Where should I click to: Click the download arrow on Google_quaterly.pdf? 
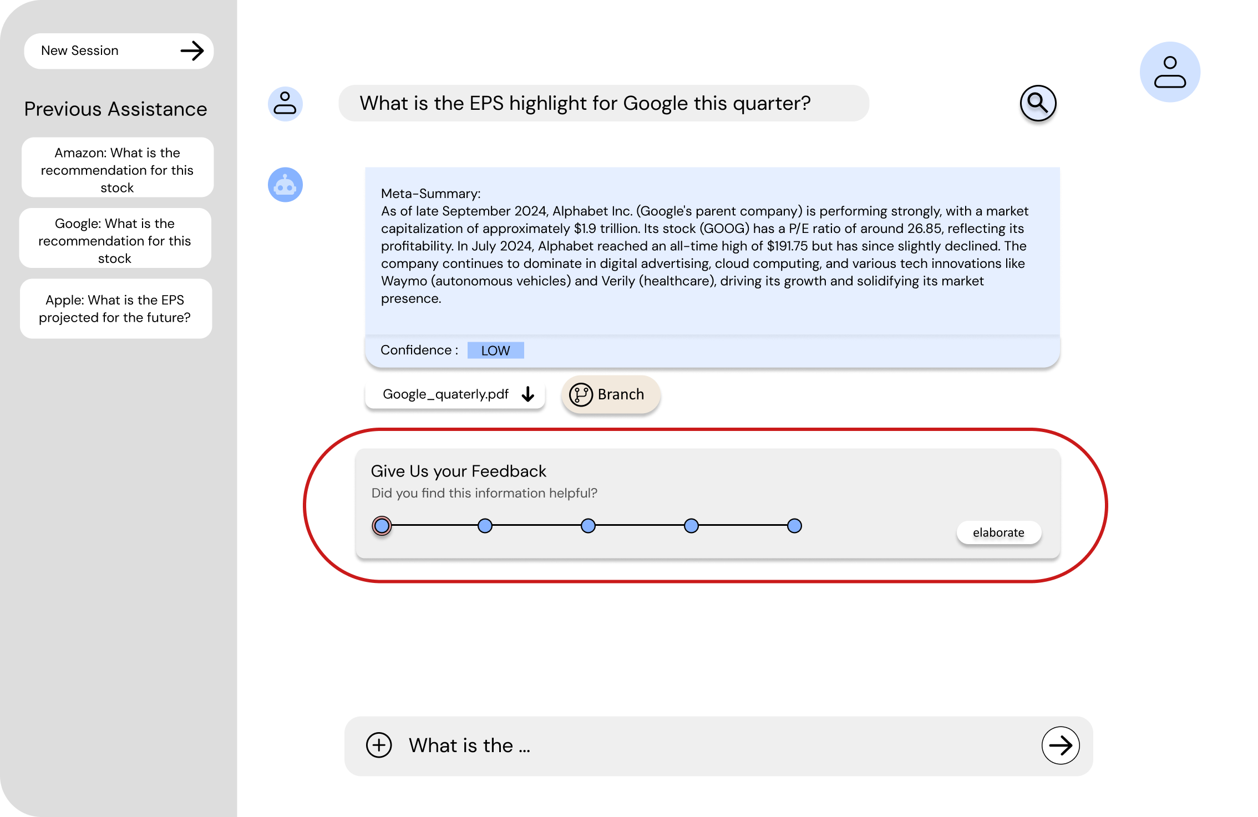[x=528, y=394]
